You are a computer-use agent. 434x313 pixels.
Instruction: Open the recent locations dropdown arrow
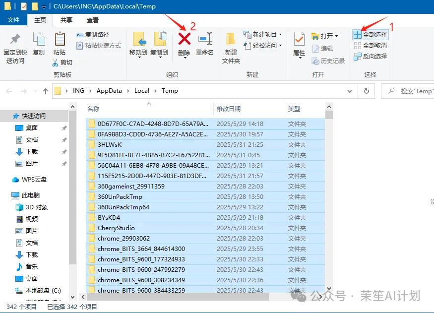coord(35,91)
